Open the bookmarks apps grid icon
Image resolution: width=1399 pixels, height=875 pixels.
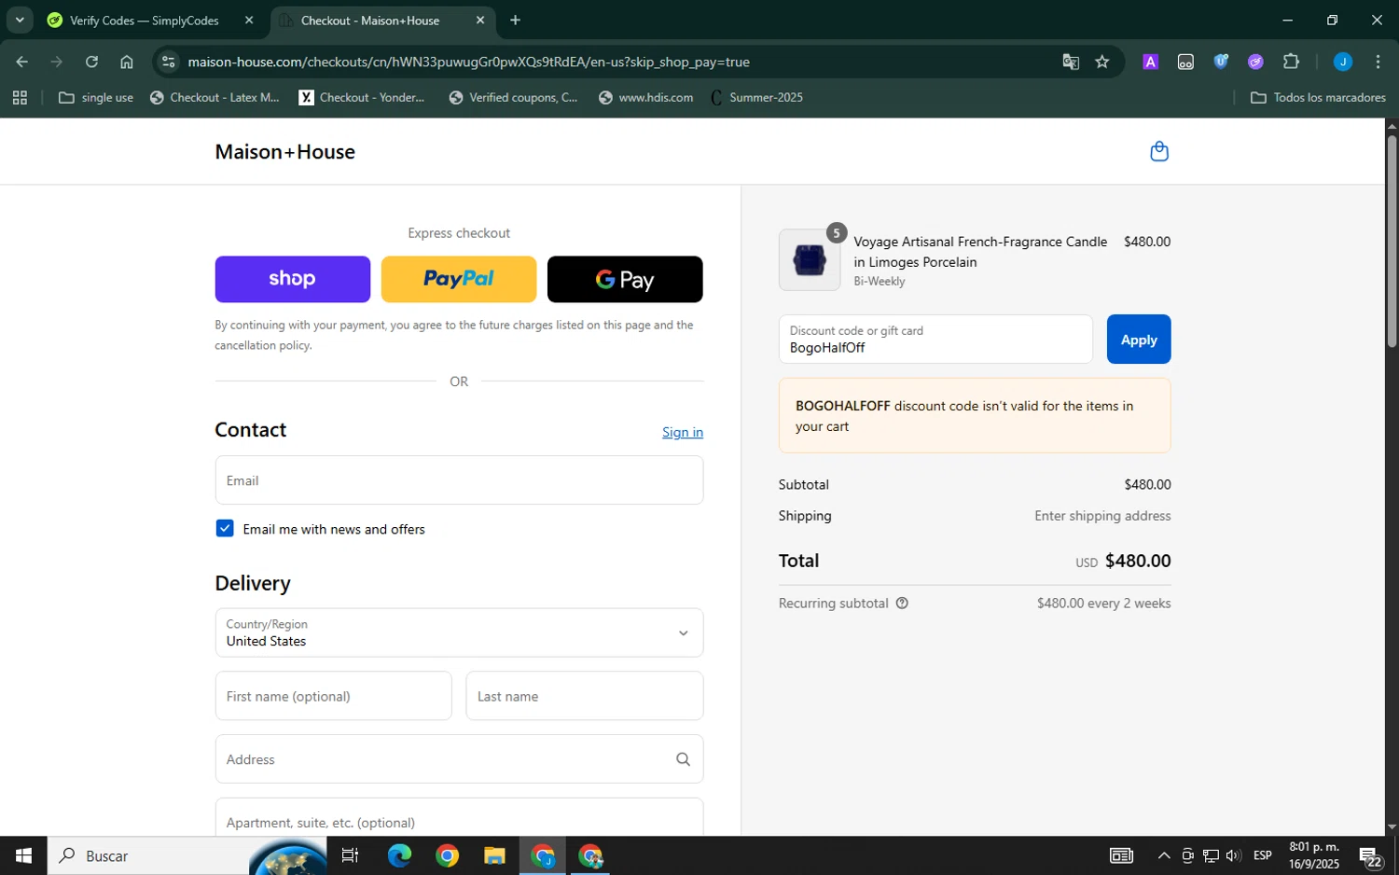20,98
